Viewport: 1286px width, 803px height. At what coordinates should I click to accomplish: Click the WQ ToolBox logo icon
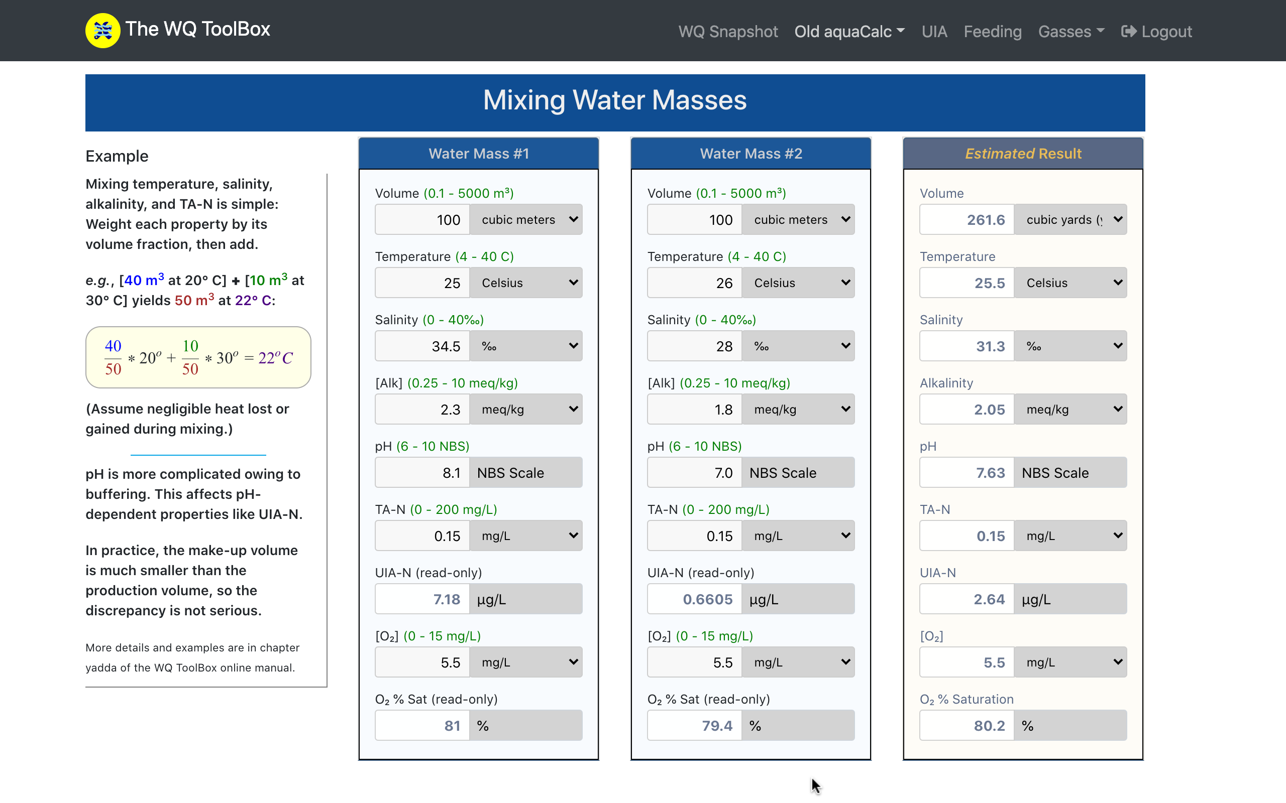point(102,30)
